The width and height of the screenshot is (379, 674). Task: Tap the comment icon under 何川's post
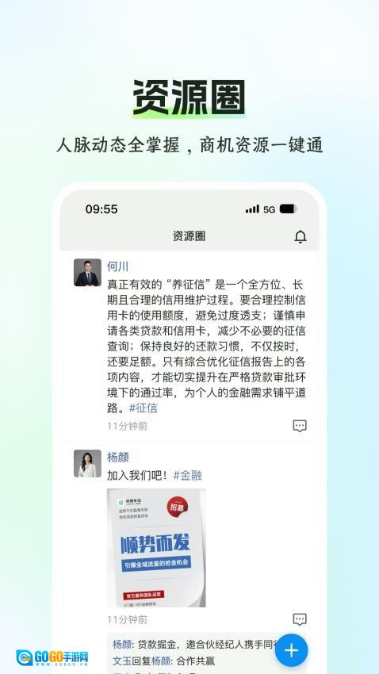[x=300, y=426]
